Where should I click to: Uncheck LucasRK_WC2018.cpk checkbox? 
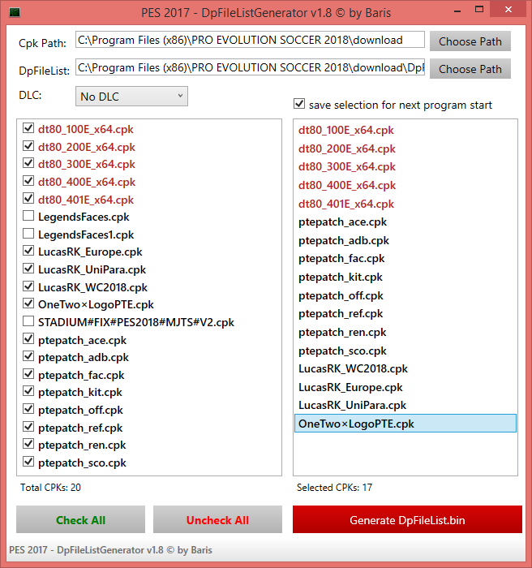coord(28,286)
